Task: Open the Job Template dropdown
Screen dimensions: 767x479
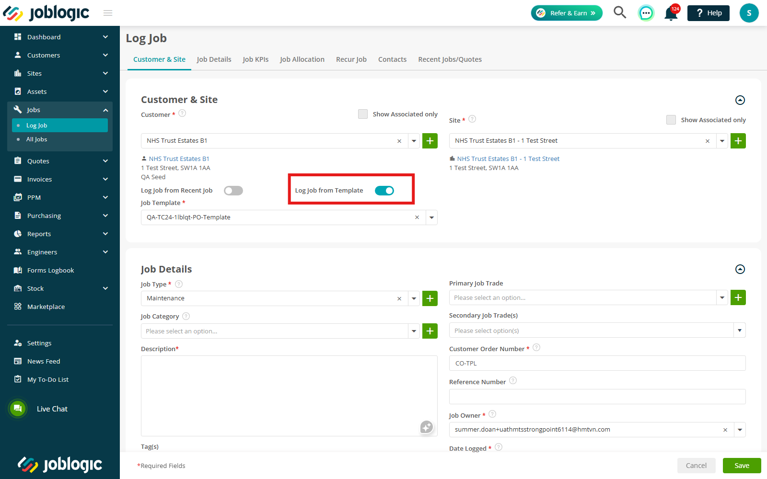Action: (432, 217)
